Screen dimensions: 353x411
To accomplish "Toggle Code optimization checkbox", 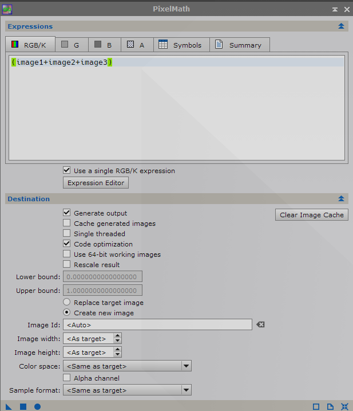I will (67, 244).
